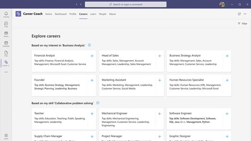Go to the People tab
This screenshot has height=141, width=251.
pyautogui.click(x=103, y=14)
